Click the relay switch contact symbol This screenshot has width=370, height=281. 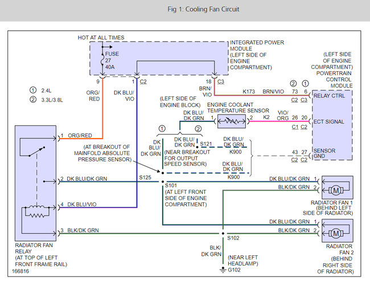point(36,152)
